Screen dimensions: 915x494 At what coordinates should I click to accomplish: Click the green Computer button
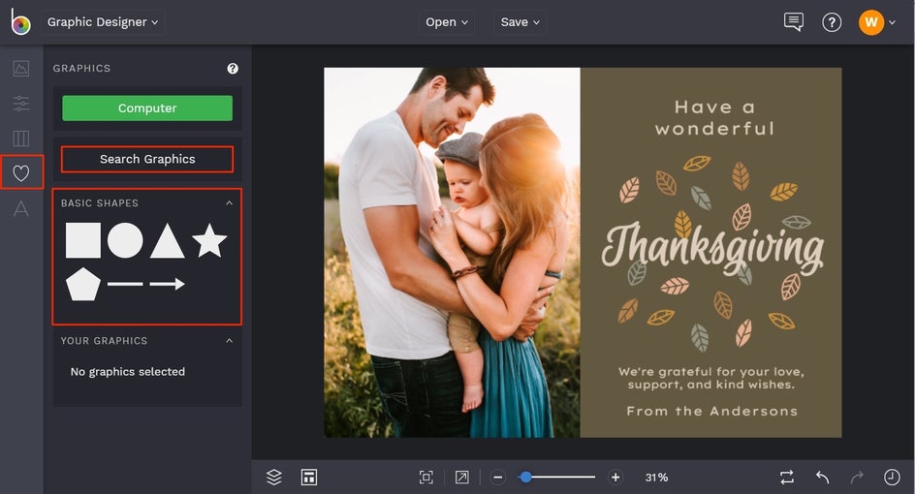point(147,108)
